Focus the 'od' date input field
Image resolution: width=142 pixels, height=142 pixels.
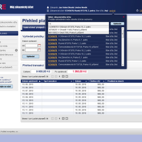pos(32,46)
